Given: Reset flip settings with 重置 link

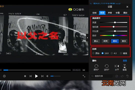Looking at the screenshot, I should (x=125, y=61).
